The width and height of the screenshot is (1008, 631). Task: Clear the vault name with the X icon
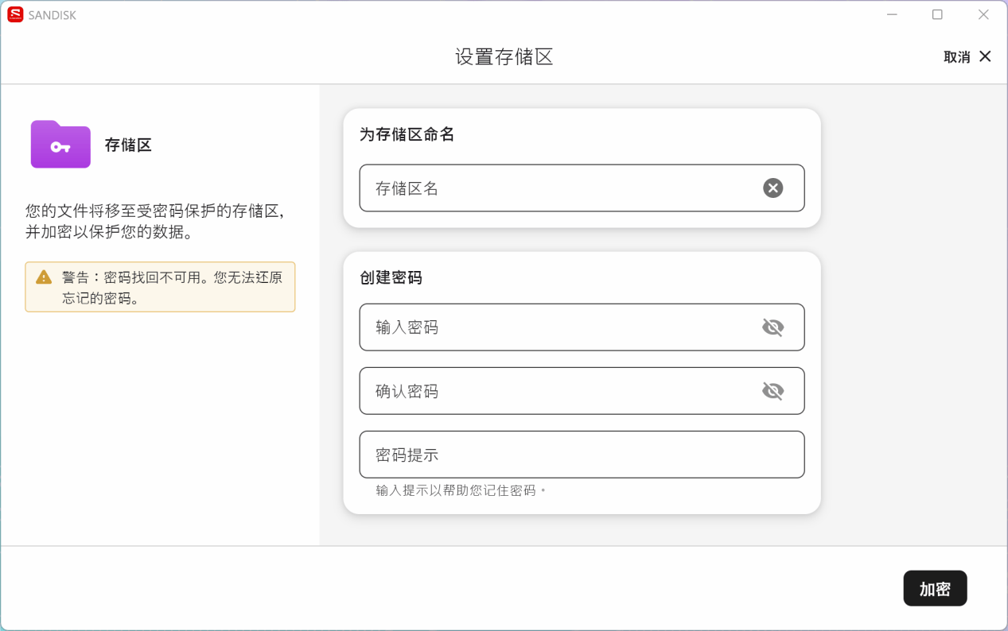[x=773, y=188]
